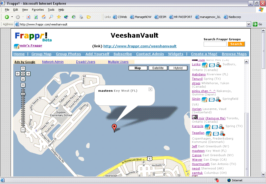Click the red map marker pin
The image size is (266, 184).
114,127
